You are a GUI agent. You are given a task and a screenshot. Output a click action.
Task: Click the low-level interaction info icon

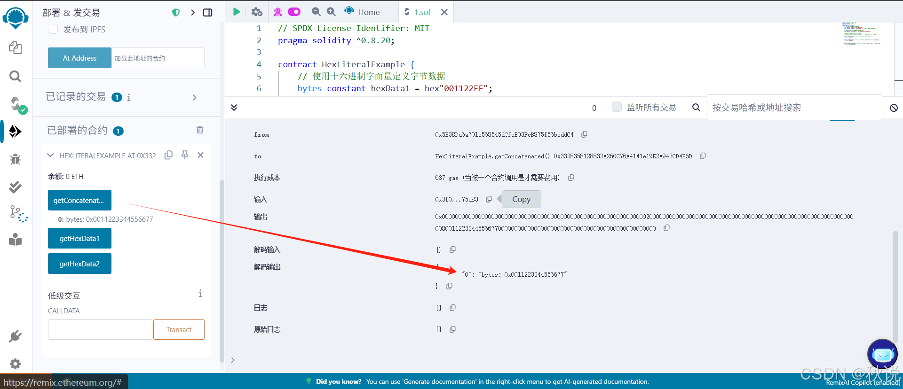point(200,294)
